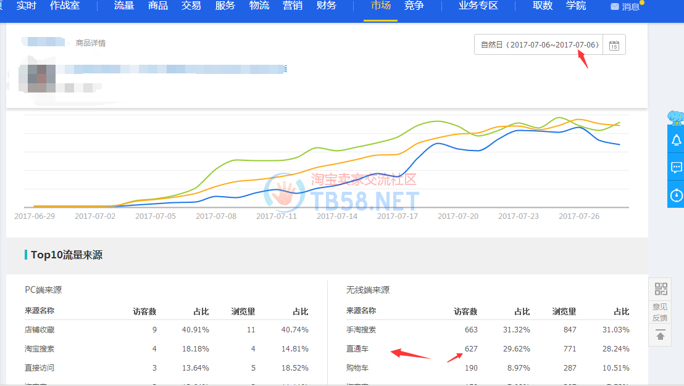Image resolution: width=684 pixels, height=386 pixels.
Task: Open the chat message sidebar icon
Action: click(x=676, y=168)
